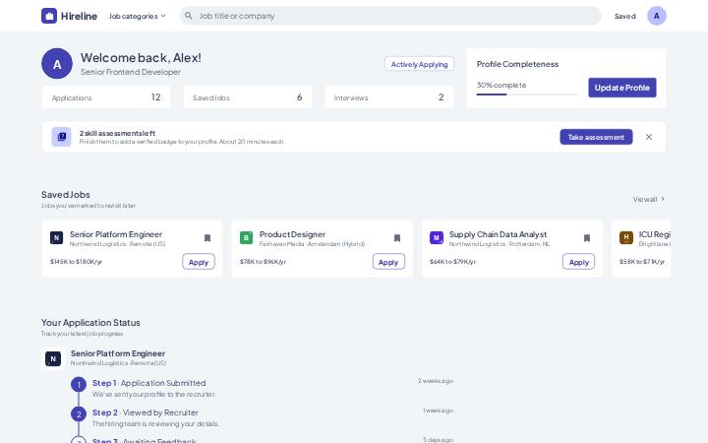Click the Actively Applying status badge
Image resolution: width=708 pixels, height=443 pixels.
(420, 64)
